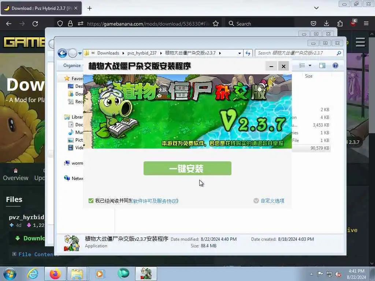The height and width of the screenshot is (281, 375).
Task: Click the site padlock icon
Action: coord(70,23)
